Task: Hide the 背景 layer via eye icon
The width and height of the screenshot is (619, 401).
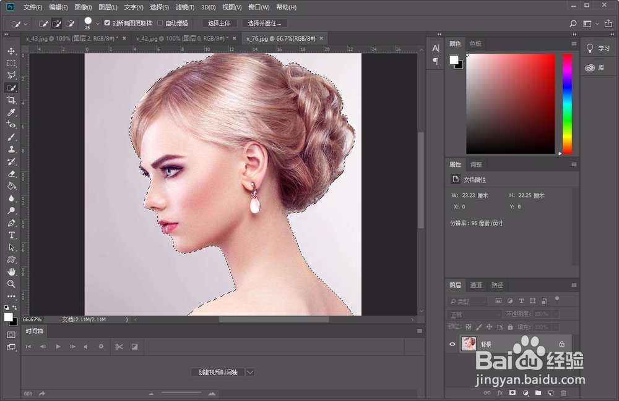Action: [452, 344]
